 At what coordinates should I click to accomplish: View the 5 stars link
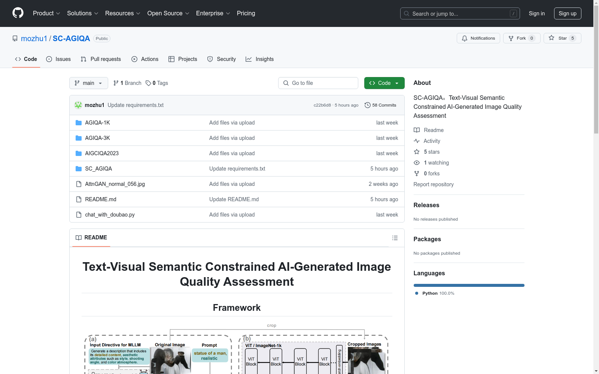click(427, 152)
